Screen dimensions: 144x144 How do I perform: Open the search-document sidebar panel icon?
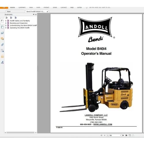coord(2,50)
